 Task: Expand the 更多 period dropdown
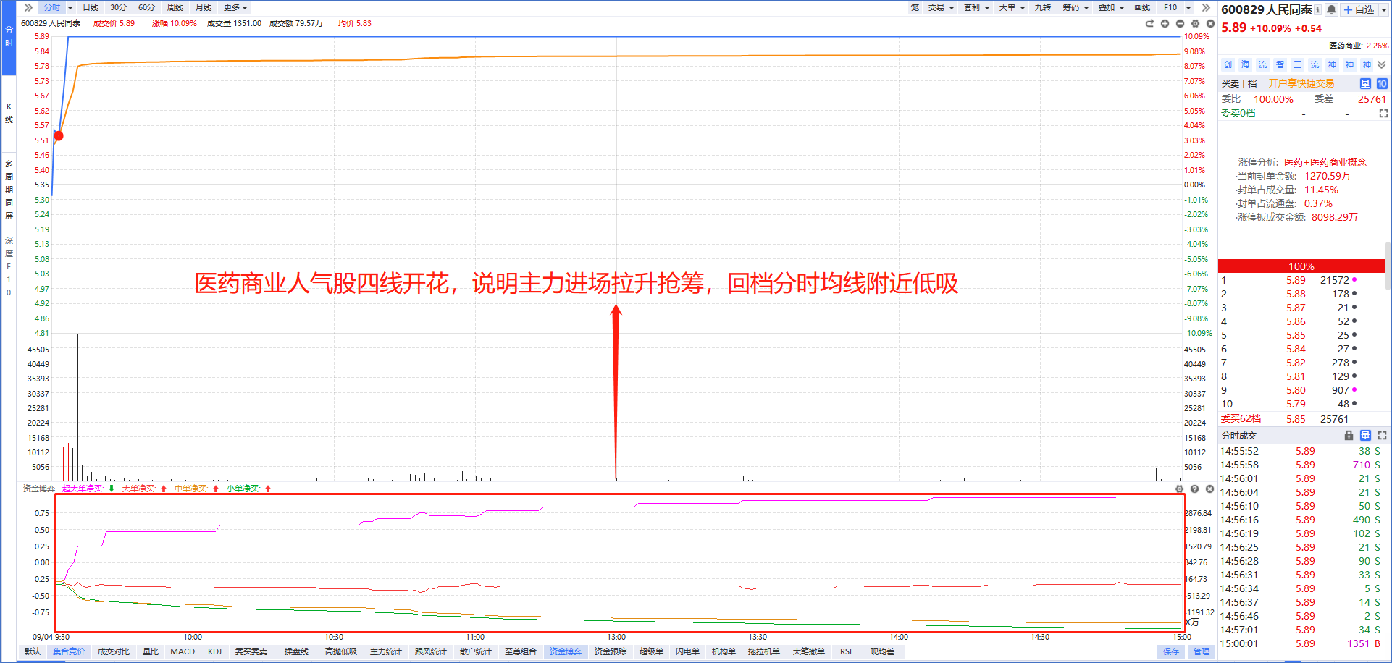pos(235,7)
